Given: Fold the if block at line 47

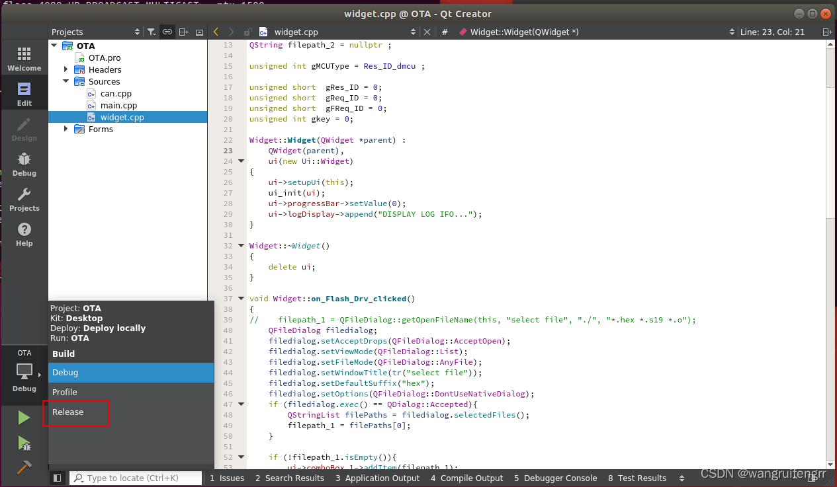Looking at the screenshot, I should coord(242,404).
